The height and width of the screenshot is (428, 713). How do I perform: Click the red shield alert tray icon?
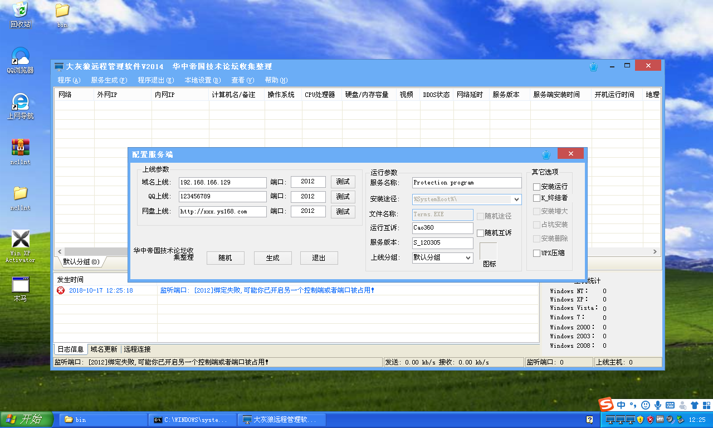[x=650, y=419]
